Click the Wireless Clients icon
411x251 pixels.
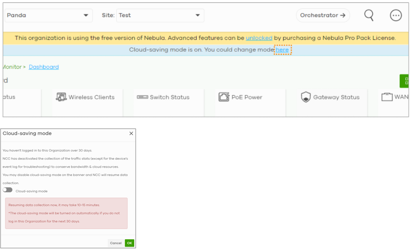(61, 97)
